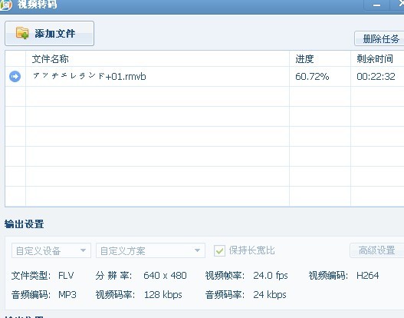Click the 24.0 fps frame rate value
This screenshot has height=318, width=404.
point(271,276)
